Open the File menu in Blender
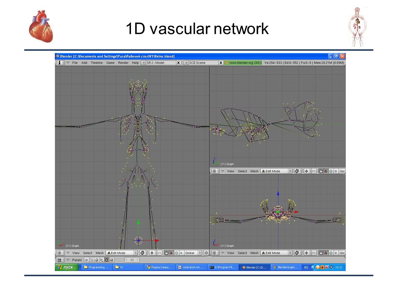The image size is (395, 296). [75, 63]
